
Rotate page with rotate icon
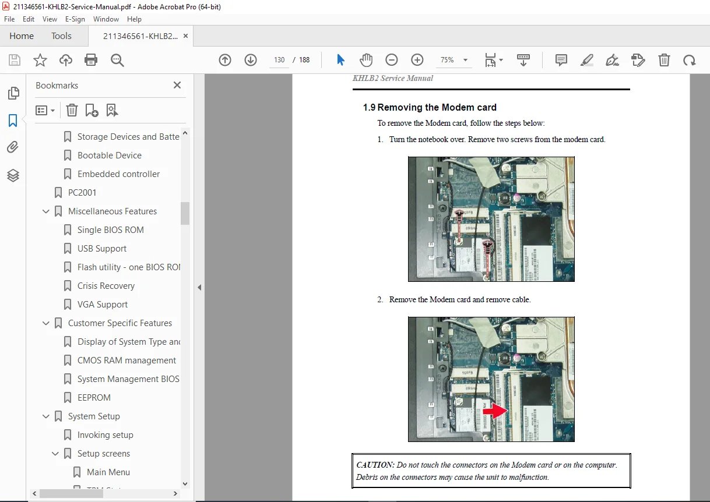[690, 60]
